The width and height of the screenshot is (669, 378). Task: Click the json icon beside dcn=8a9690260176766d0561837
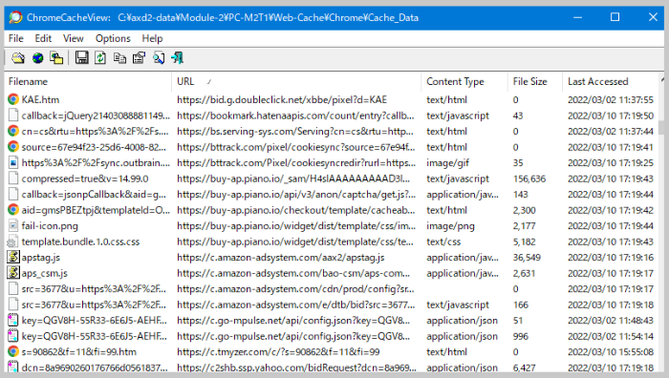(x=13, y=367)
